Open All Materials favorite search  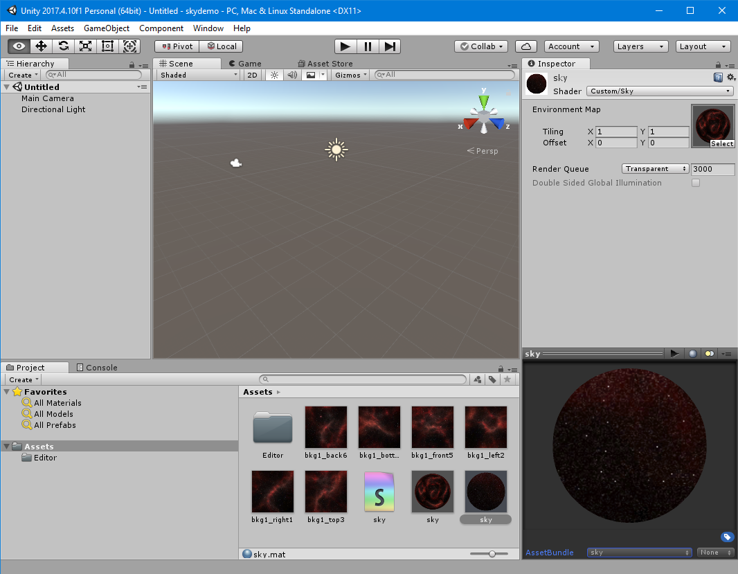pyautogui.click(x=52, y=402)
